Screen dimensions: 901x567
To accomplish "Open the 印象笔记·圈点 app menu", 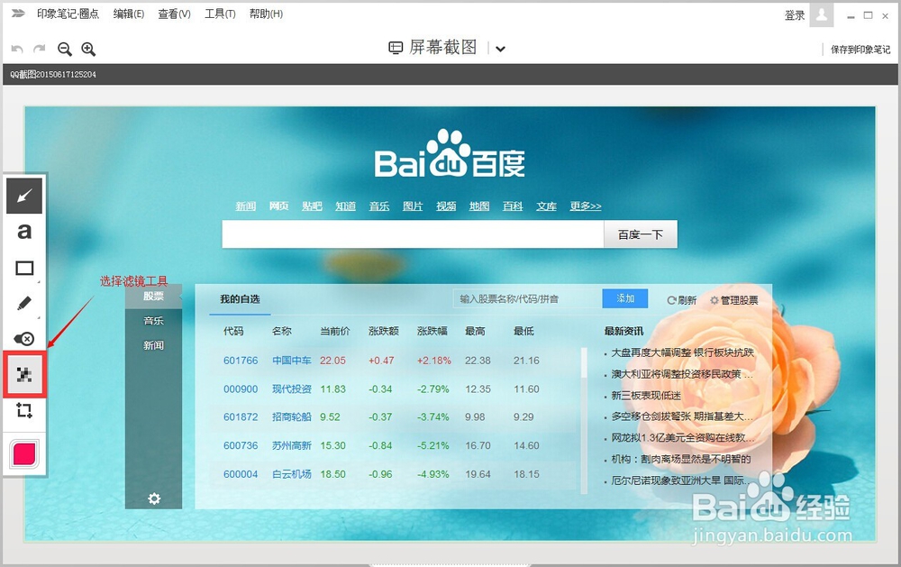I will click(x=68, y=14).
